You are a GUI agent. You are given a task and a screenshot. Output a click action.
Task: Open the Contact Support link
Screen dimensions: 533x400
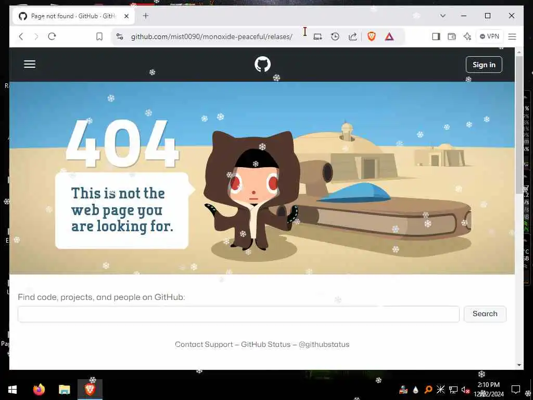204,344
